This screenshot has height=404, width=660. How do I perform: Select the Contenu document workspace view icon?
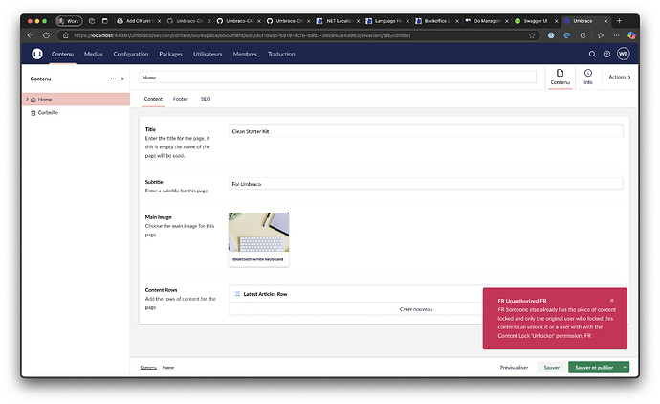pyautogui.click(x=560, y=77)
